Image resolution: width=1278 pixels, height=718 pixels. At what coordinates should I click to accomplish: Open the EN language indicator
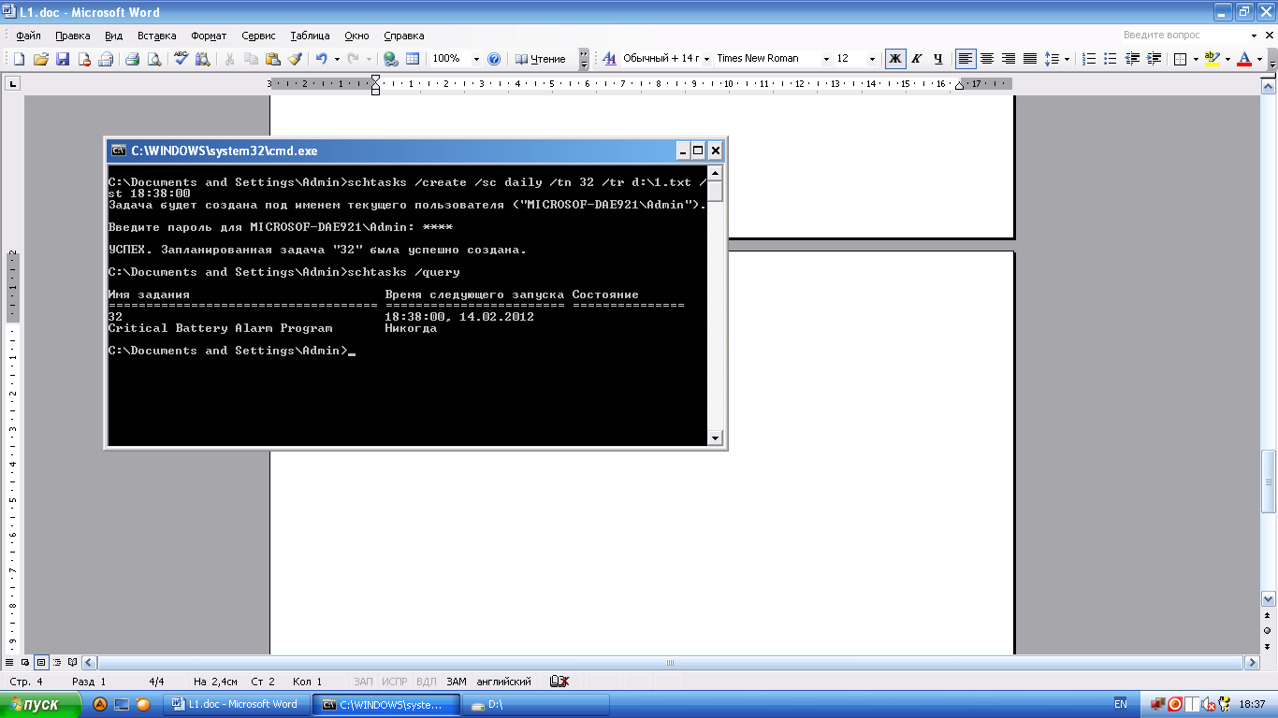[1121, 704]
